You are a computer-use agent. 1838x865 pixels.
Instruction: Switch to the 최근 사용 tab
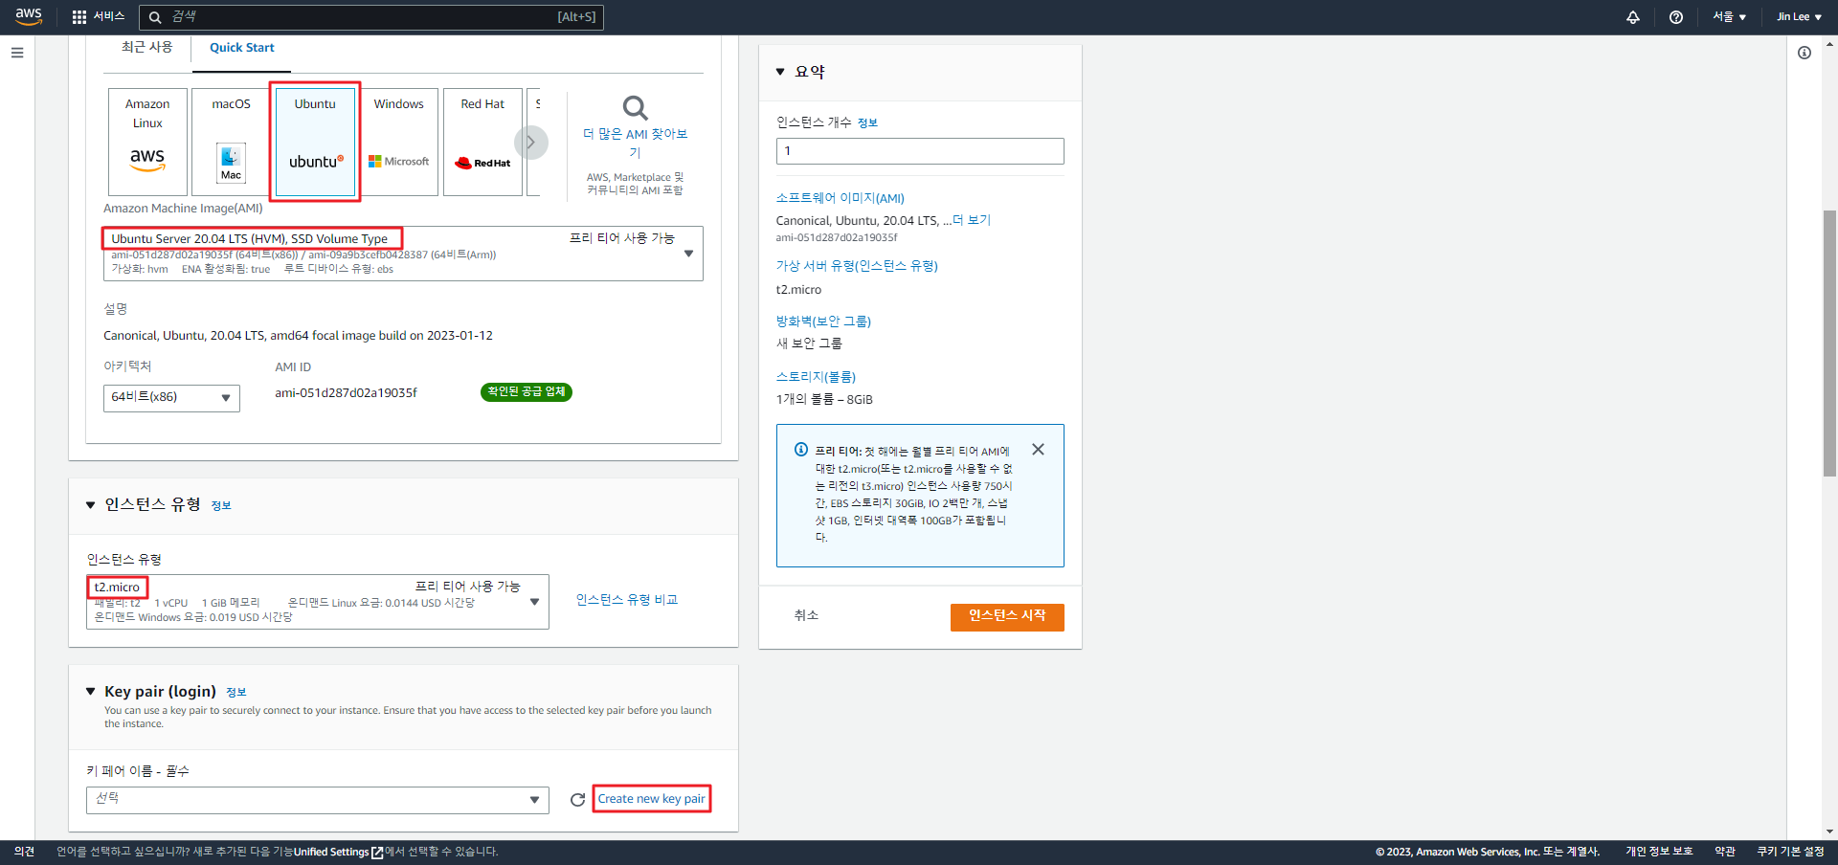click(146, 47)
